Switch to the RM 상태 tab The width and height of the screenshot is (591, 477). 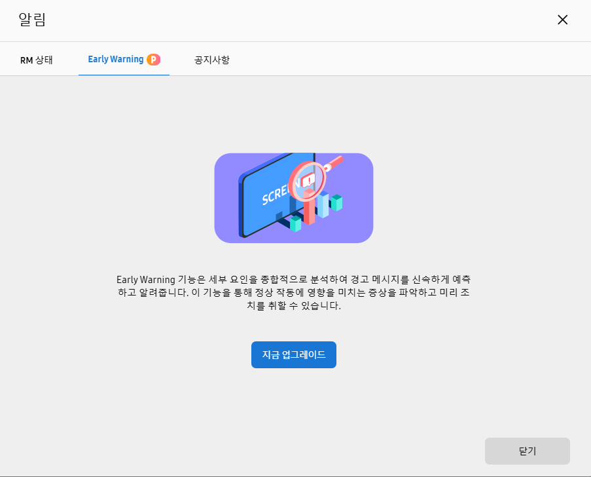pyautogui.click(x=37, y=60)
